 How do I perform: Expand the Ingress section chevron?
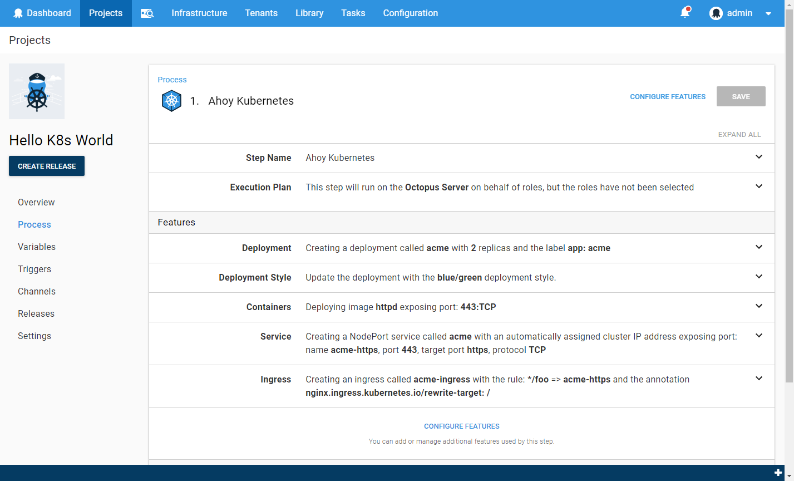(759, 379)
